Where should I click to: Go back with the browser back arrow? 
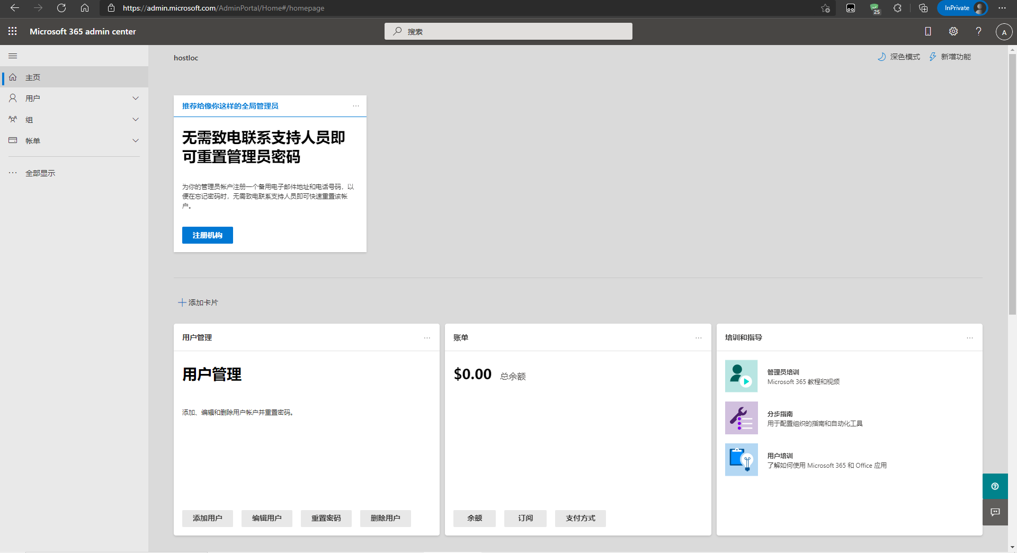(15, 8)
